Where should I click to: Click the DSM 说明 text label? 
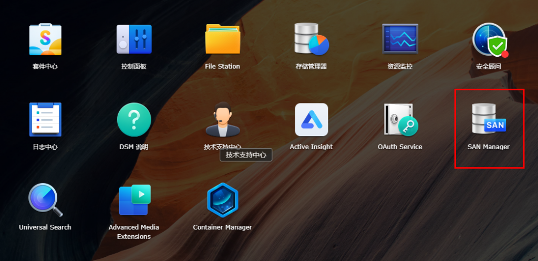[134, 147]
